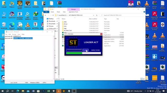Sort files by the Name column header
This screenshot has width=167, height=93.
63,19
